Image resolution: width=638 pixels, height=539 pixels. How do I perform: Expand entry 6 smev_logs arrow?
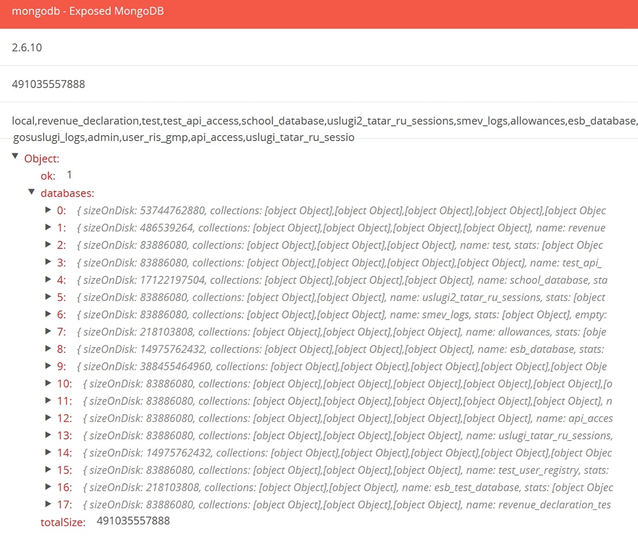coord(48,314)
